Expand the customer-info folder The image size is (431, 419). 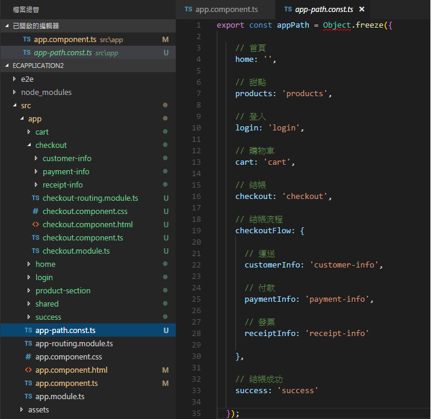click(x=36, y=158)
